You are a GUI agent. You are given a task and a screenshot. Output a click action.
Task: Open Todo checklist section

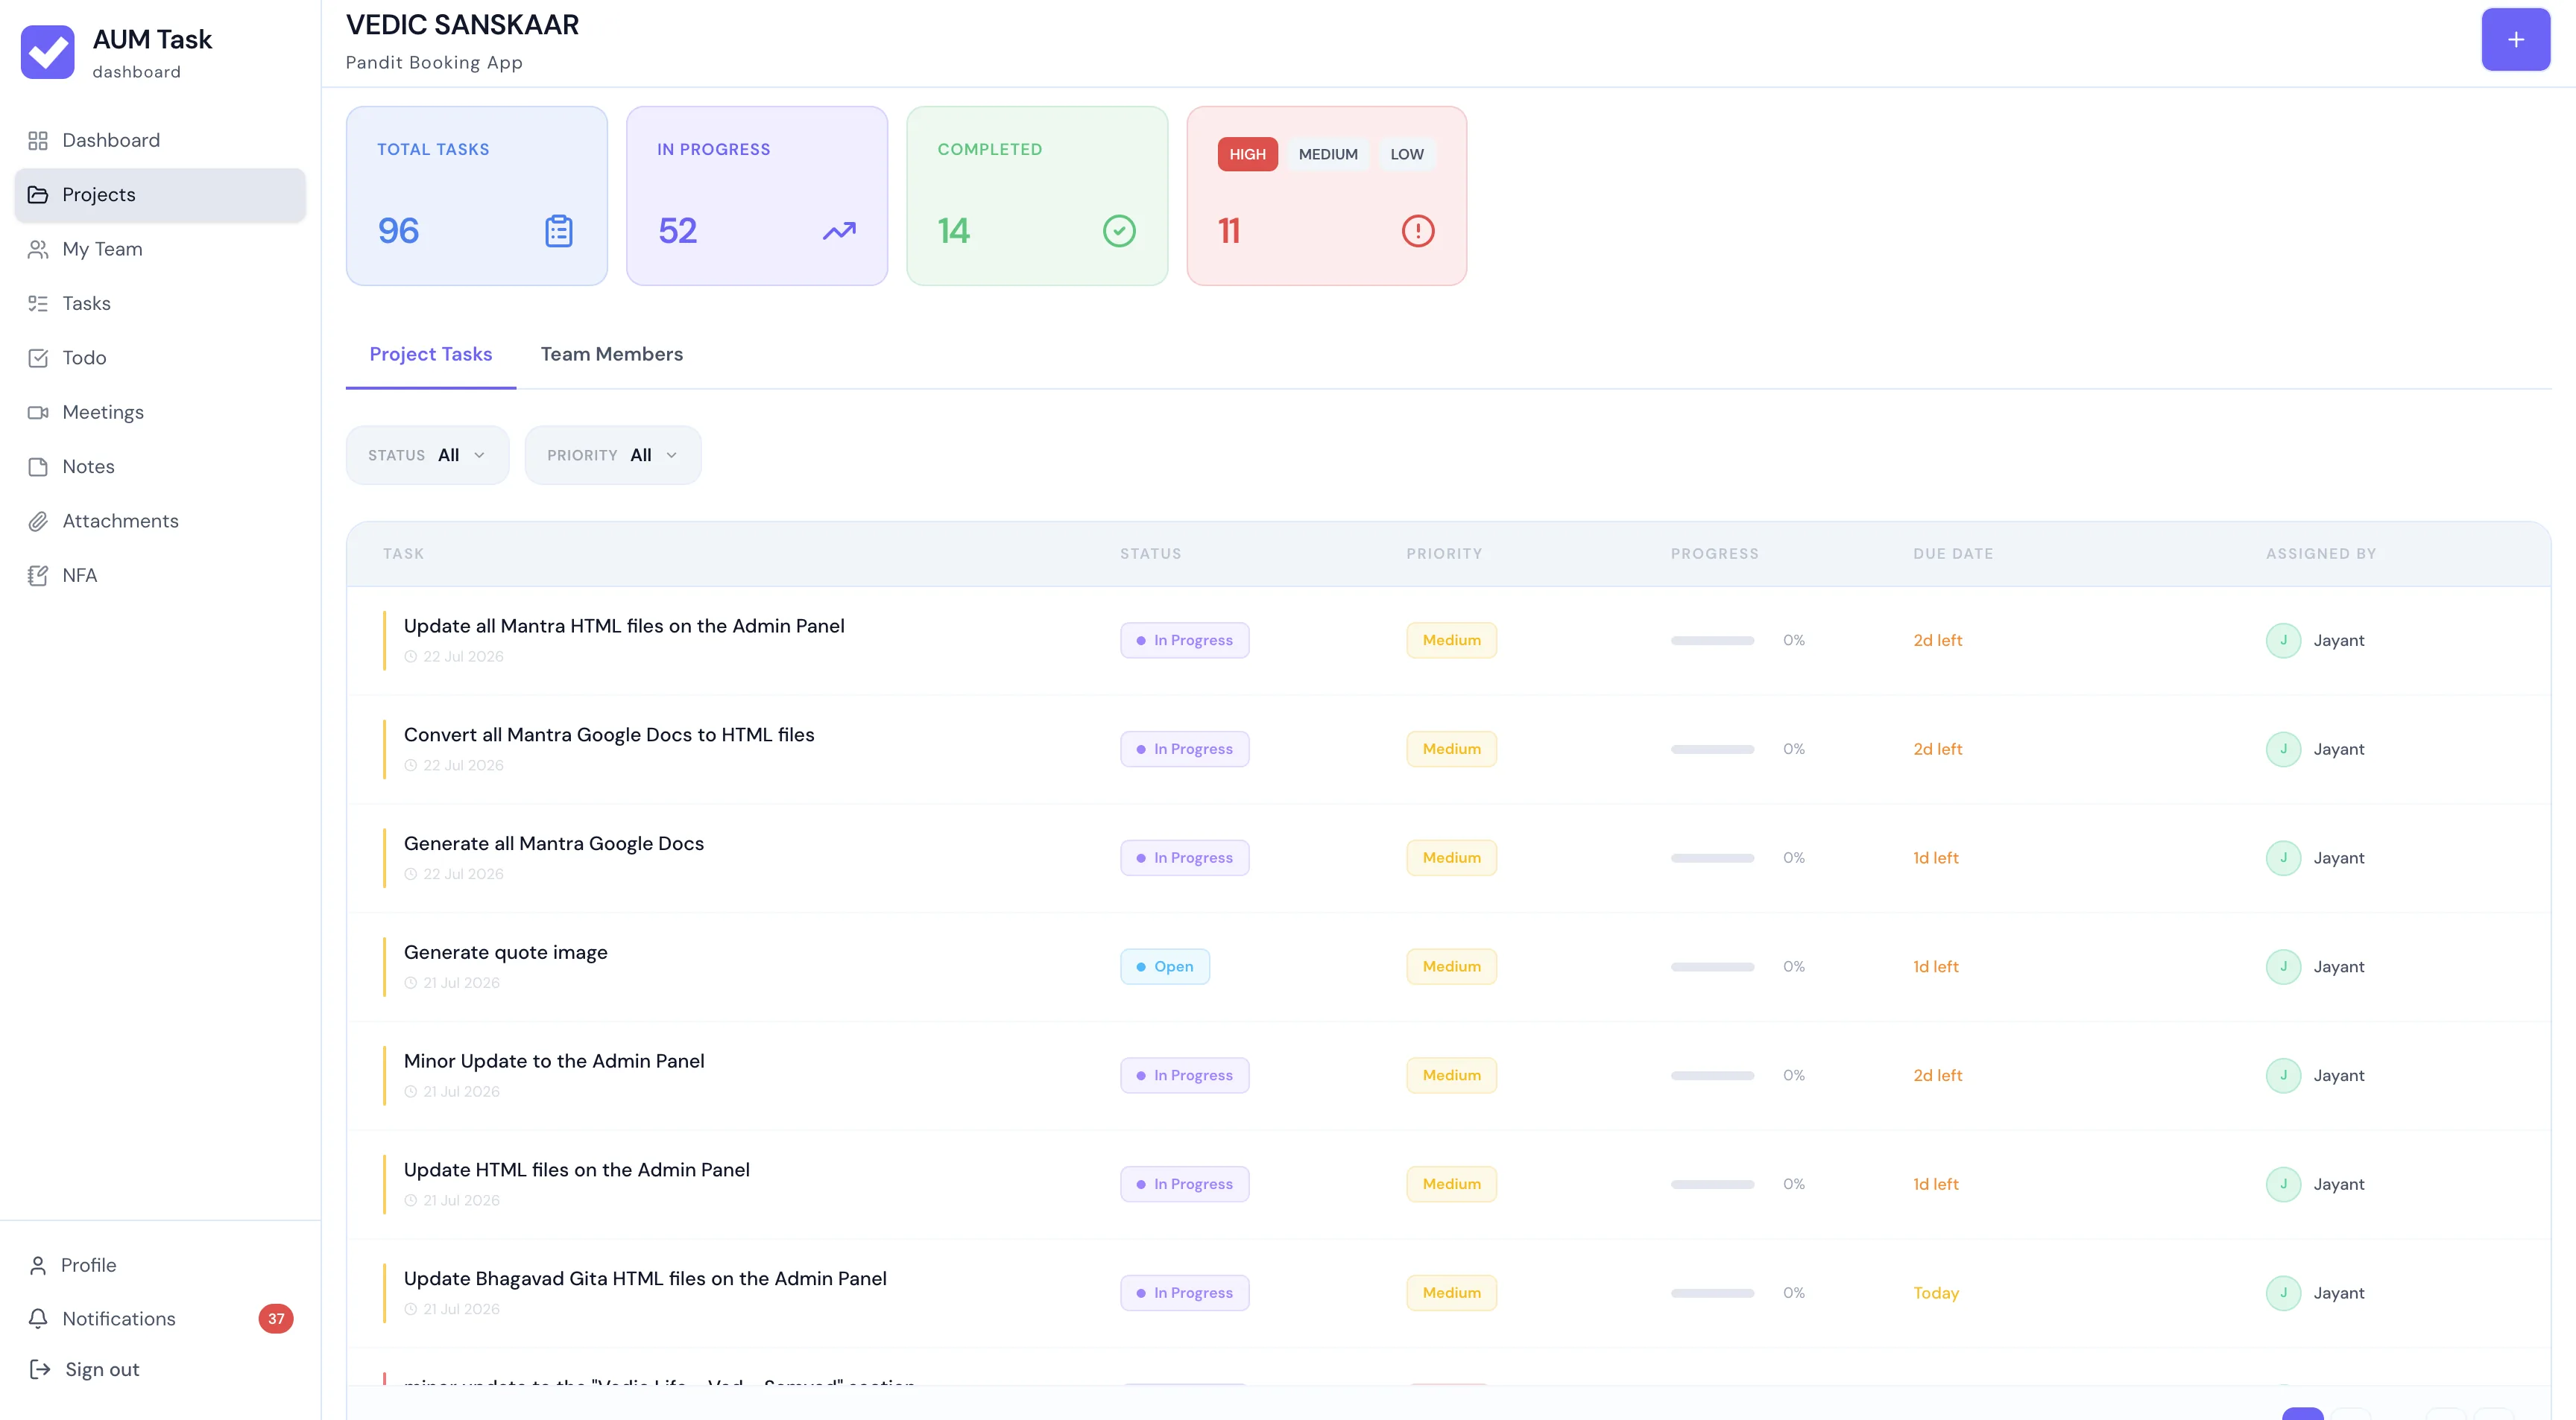tap(160, 358)
